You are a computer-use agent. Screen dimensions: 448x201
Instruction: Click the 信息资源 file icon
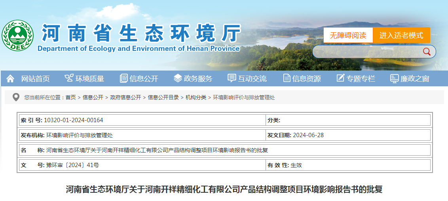(x=287, y=78)
